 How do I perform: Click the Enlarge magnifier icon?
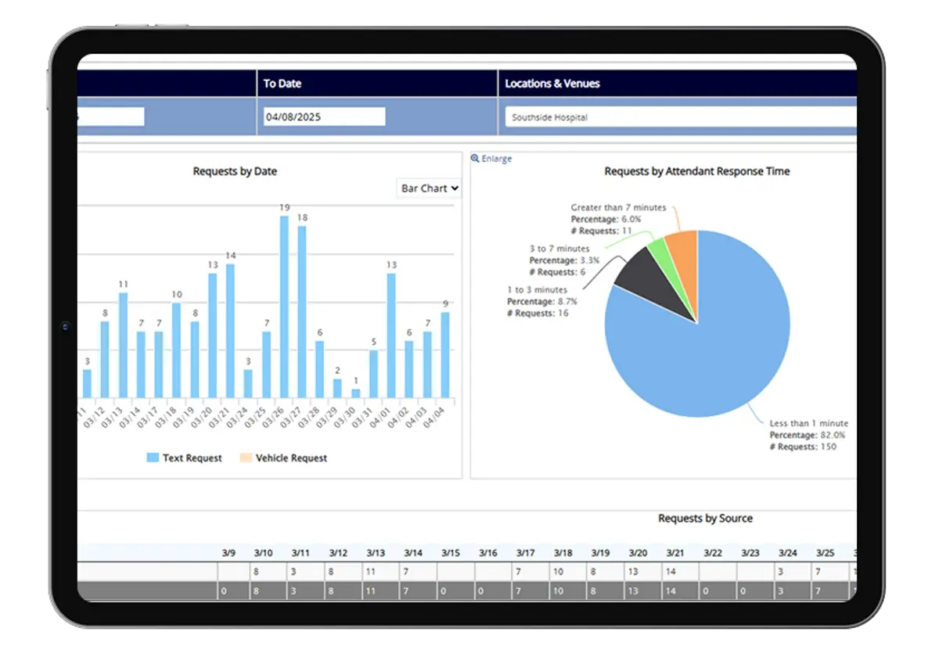point(475,159)
